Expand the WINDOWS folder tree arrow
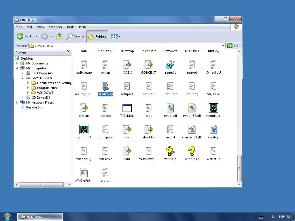Image resolution: width=295 pixels, height=221 pixels. [x=28, y=93]
